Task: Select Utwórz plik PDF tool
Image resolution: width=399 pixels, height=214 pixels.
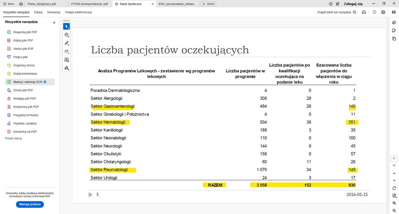Action: [30, 49]
